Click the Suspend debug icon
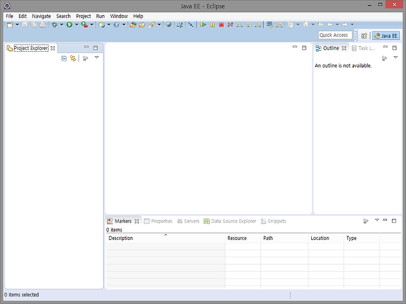The width and height of the screenshot is (406, 304). [213, 25]
